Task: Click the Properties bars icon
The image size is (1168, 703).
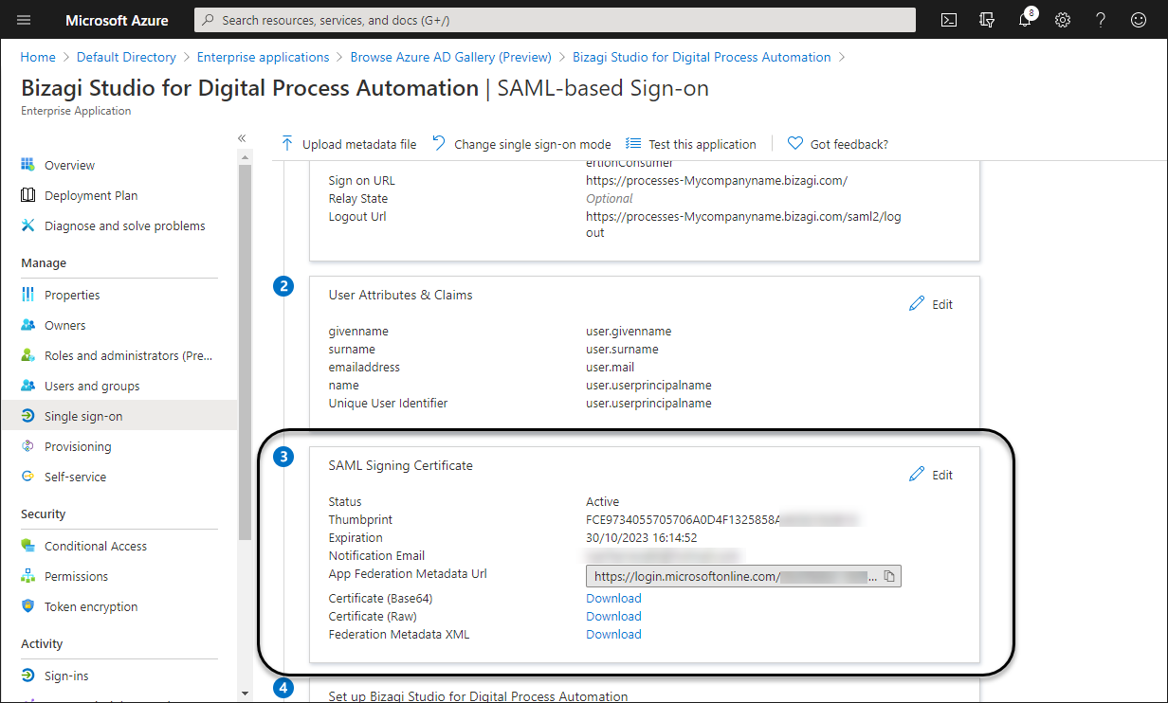Action: click(27, 295)
